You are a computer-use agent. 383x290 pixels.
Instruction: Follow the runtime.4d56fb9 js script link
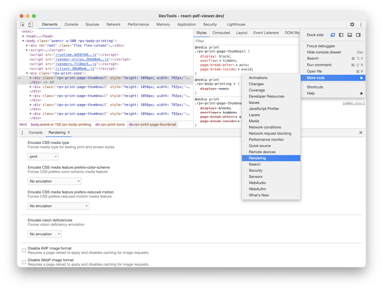[x=76, y=55]
